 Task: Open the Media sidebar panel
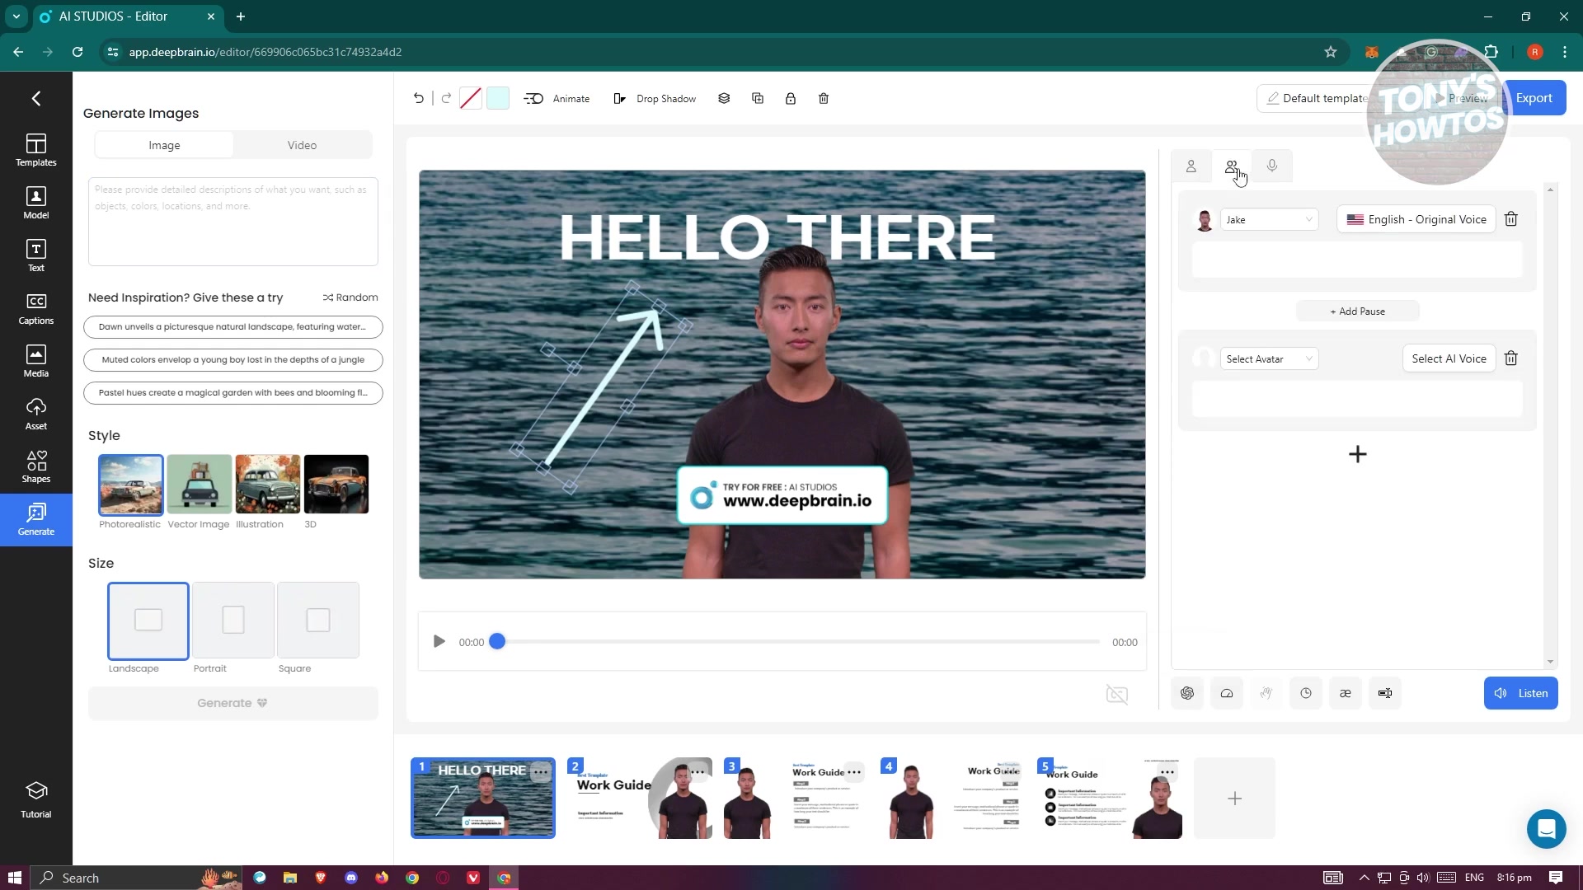tap(35, 361)
